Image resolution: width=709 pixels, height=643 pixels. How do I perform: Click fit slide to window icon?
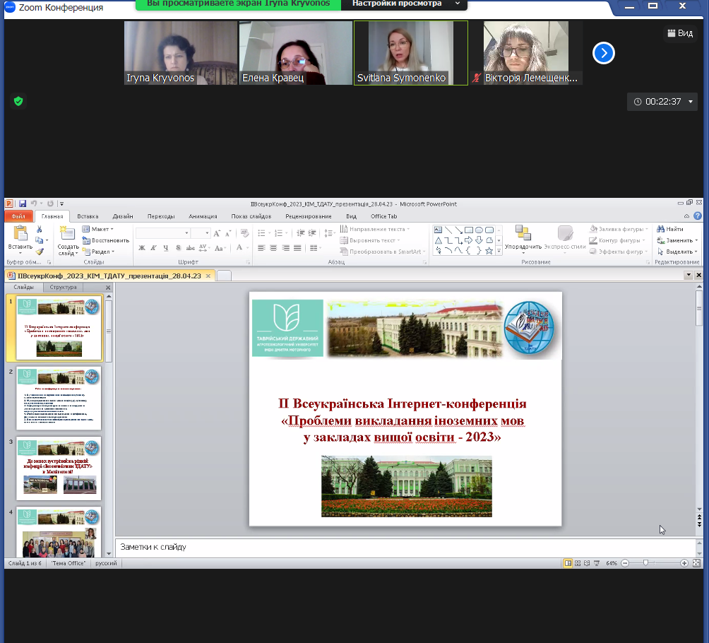pyautogui.click(x=698, y=563)
